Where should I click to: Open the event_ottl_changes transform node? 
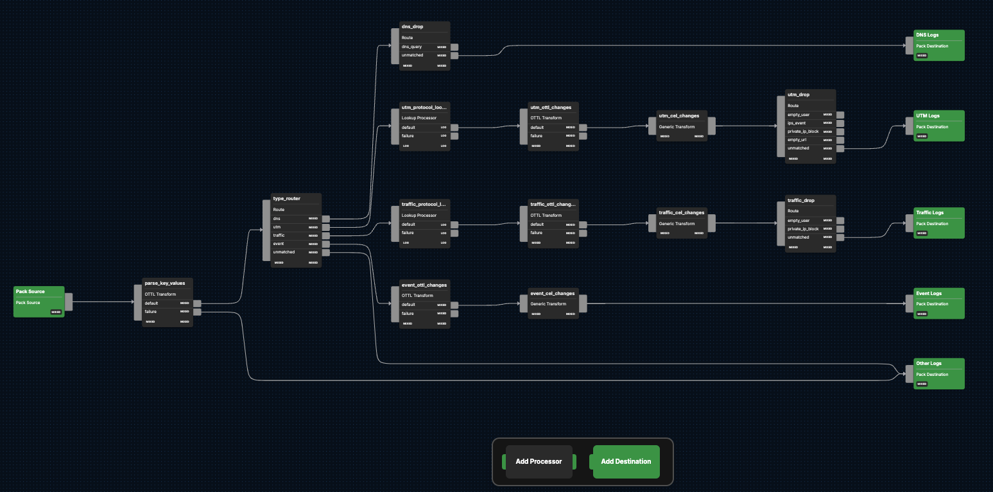(424, 285)
